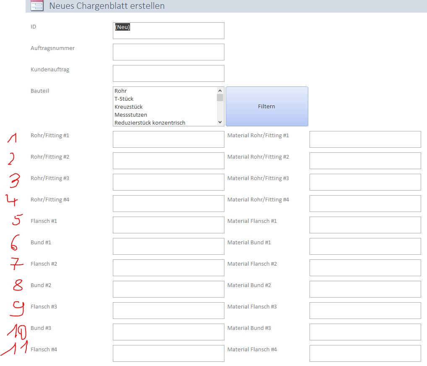Click the Kundenauftrag input field

click(x=169, y=73)
